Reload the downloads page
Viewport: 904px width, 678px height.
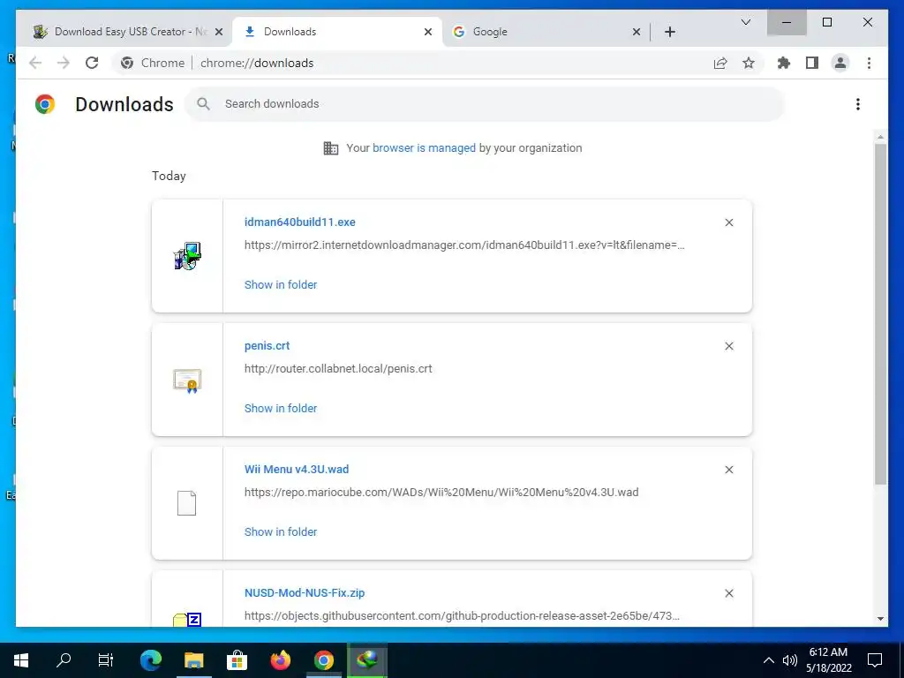(92, 63)
